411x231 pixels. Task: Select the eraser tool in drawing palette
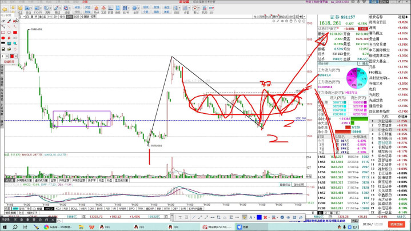tap(3, 21)
